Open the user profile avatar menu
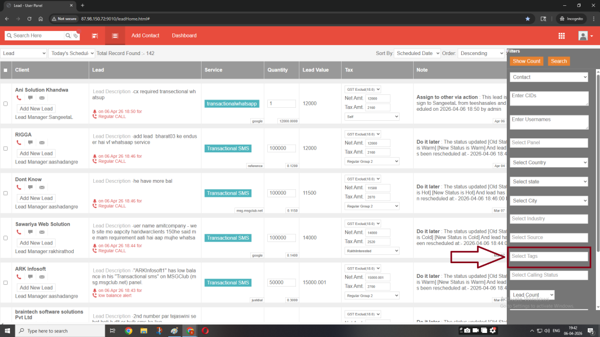 (x=582, y=36)
